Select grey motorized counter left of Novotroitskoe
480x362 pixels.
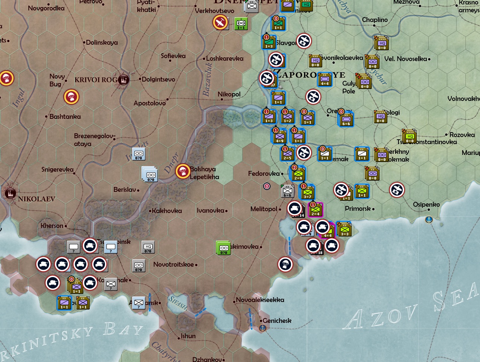138,266
